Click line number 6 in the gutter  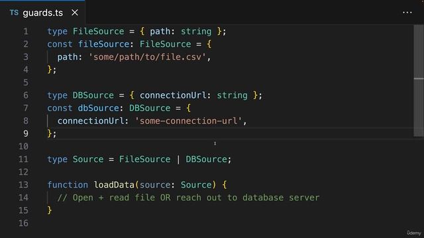coord(26,95)
